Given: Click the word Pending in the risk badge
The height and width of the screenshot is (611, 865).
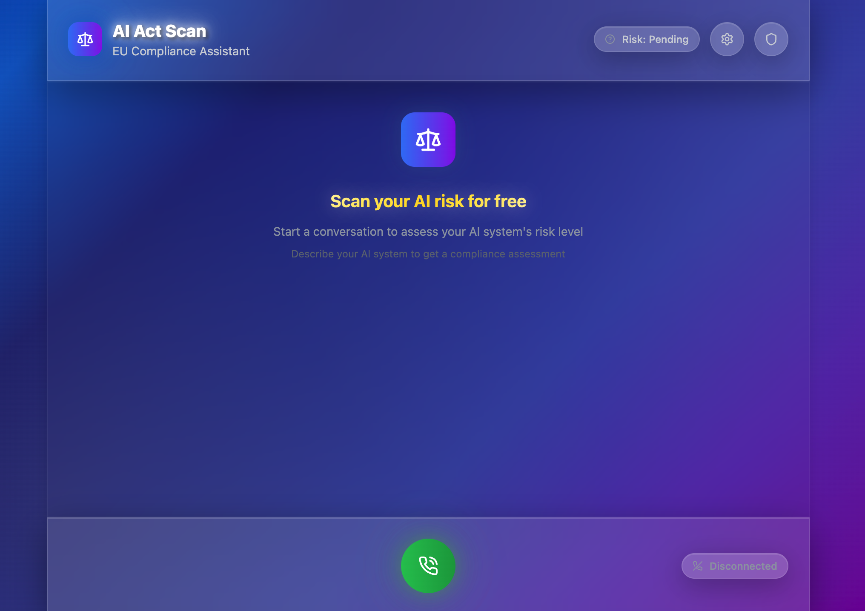Looking at the screenshot, I should pyautogui.click(x=669, y=40).
